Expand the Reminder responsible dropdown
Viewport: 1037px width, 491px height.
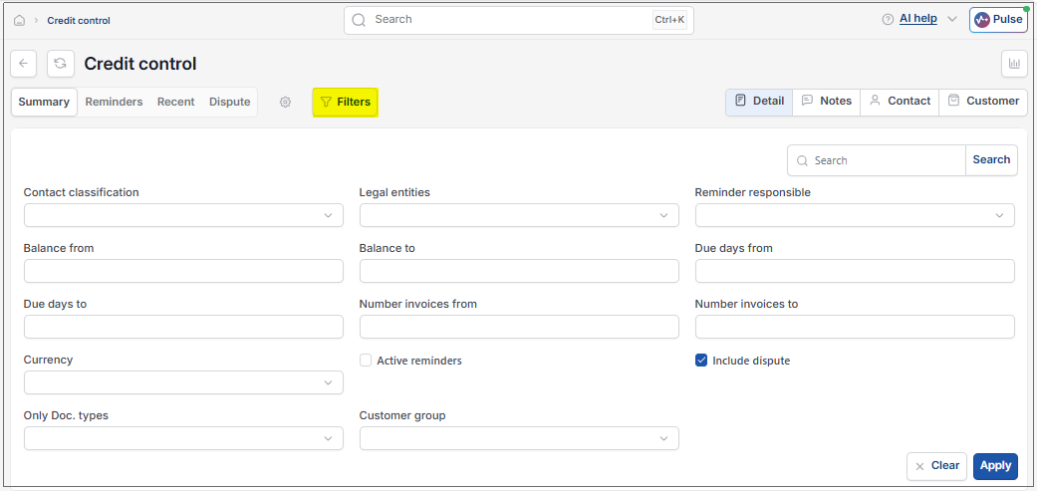[855, 215]
